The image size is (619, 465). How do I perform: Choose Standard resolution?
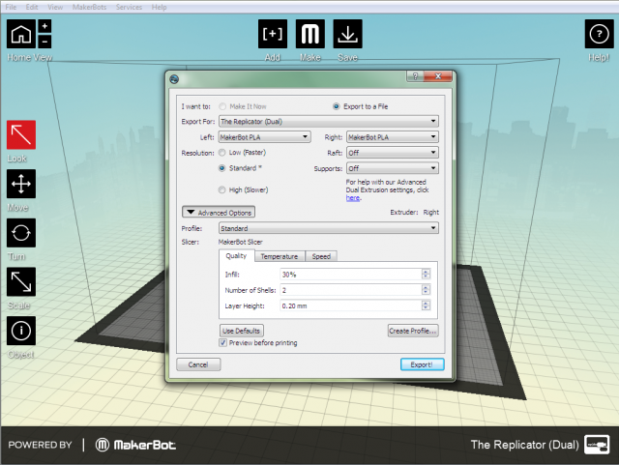(x=221, y=168)
